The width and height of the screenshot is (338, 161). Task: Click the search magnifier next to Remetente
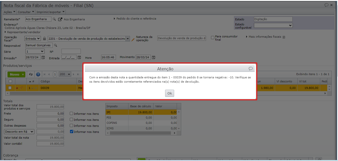point(54,19)
